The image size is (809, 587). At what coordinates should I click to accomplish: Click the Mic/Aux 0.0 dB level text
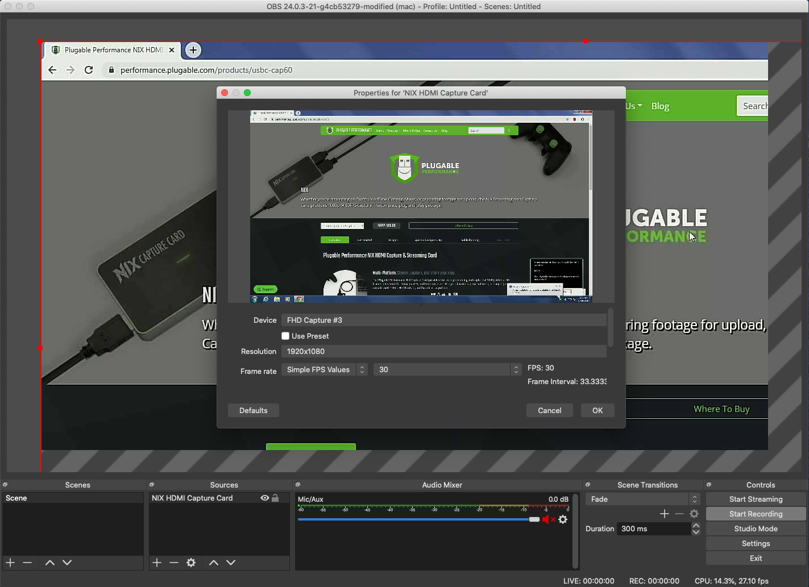[558, 499]
